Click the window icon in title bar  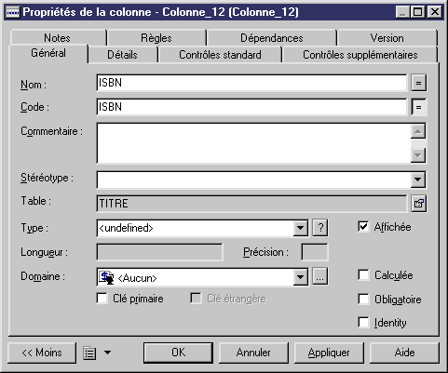[13, 12]
